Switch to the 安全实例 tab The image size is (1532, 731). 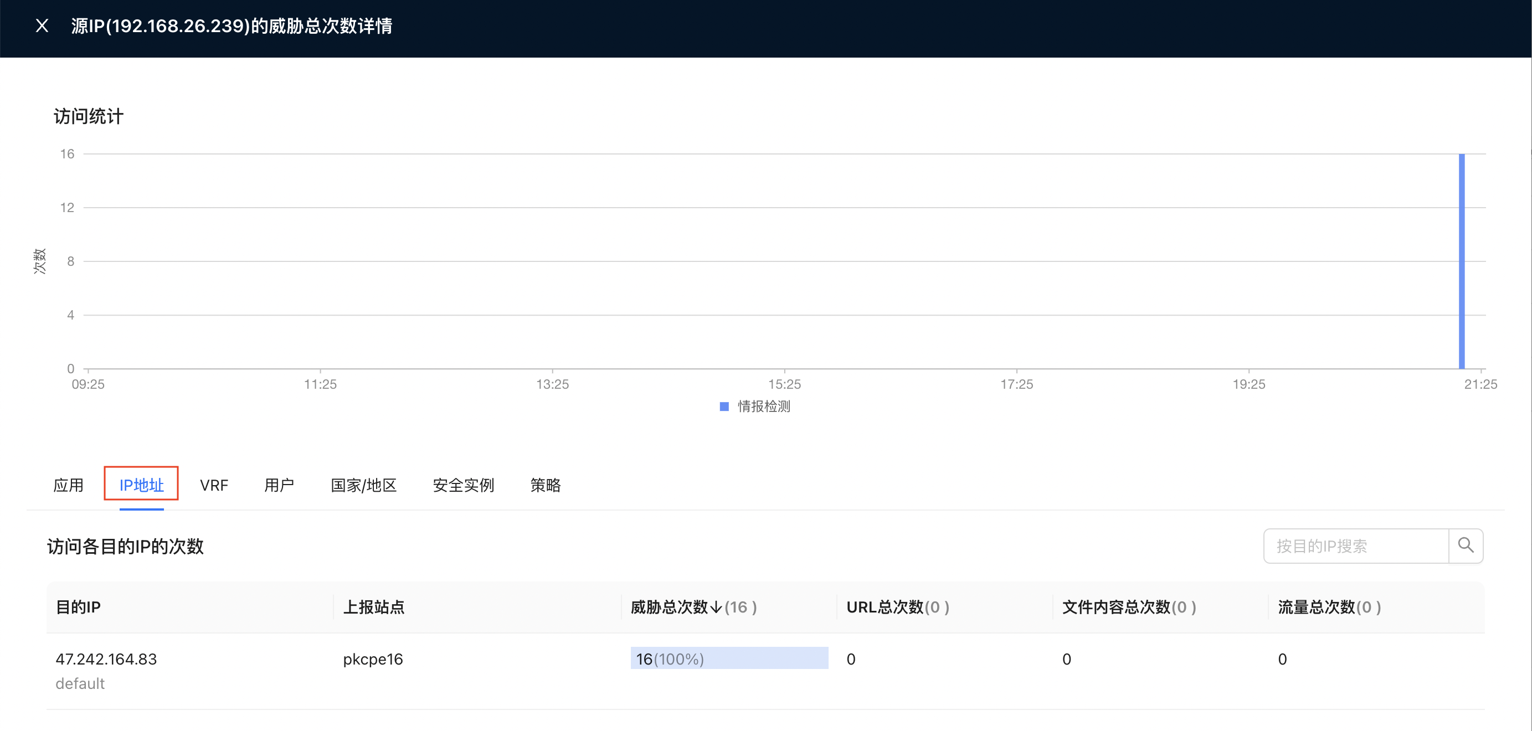pos(463,485)
